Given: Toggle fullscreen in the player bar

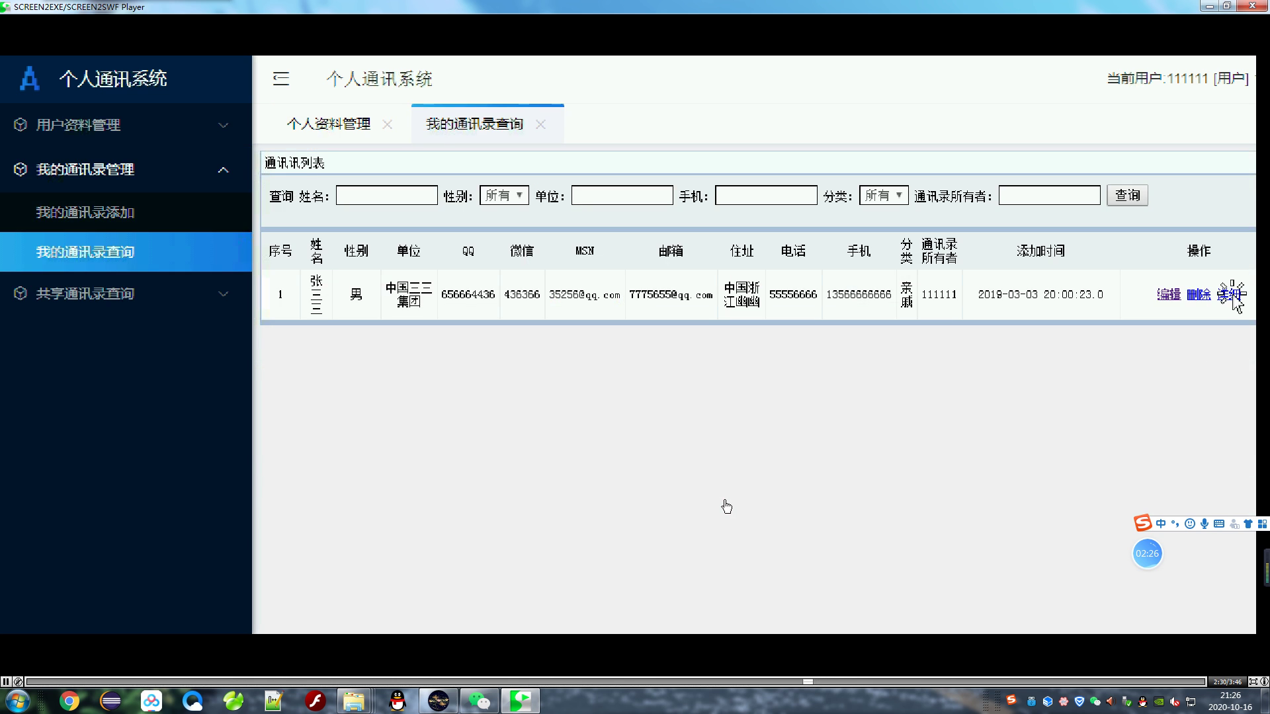Looking at the screenshot, I should tap(1253, 682).
